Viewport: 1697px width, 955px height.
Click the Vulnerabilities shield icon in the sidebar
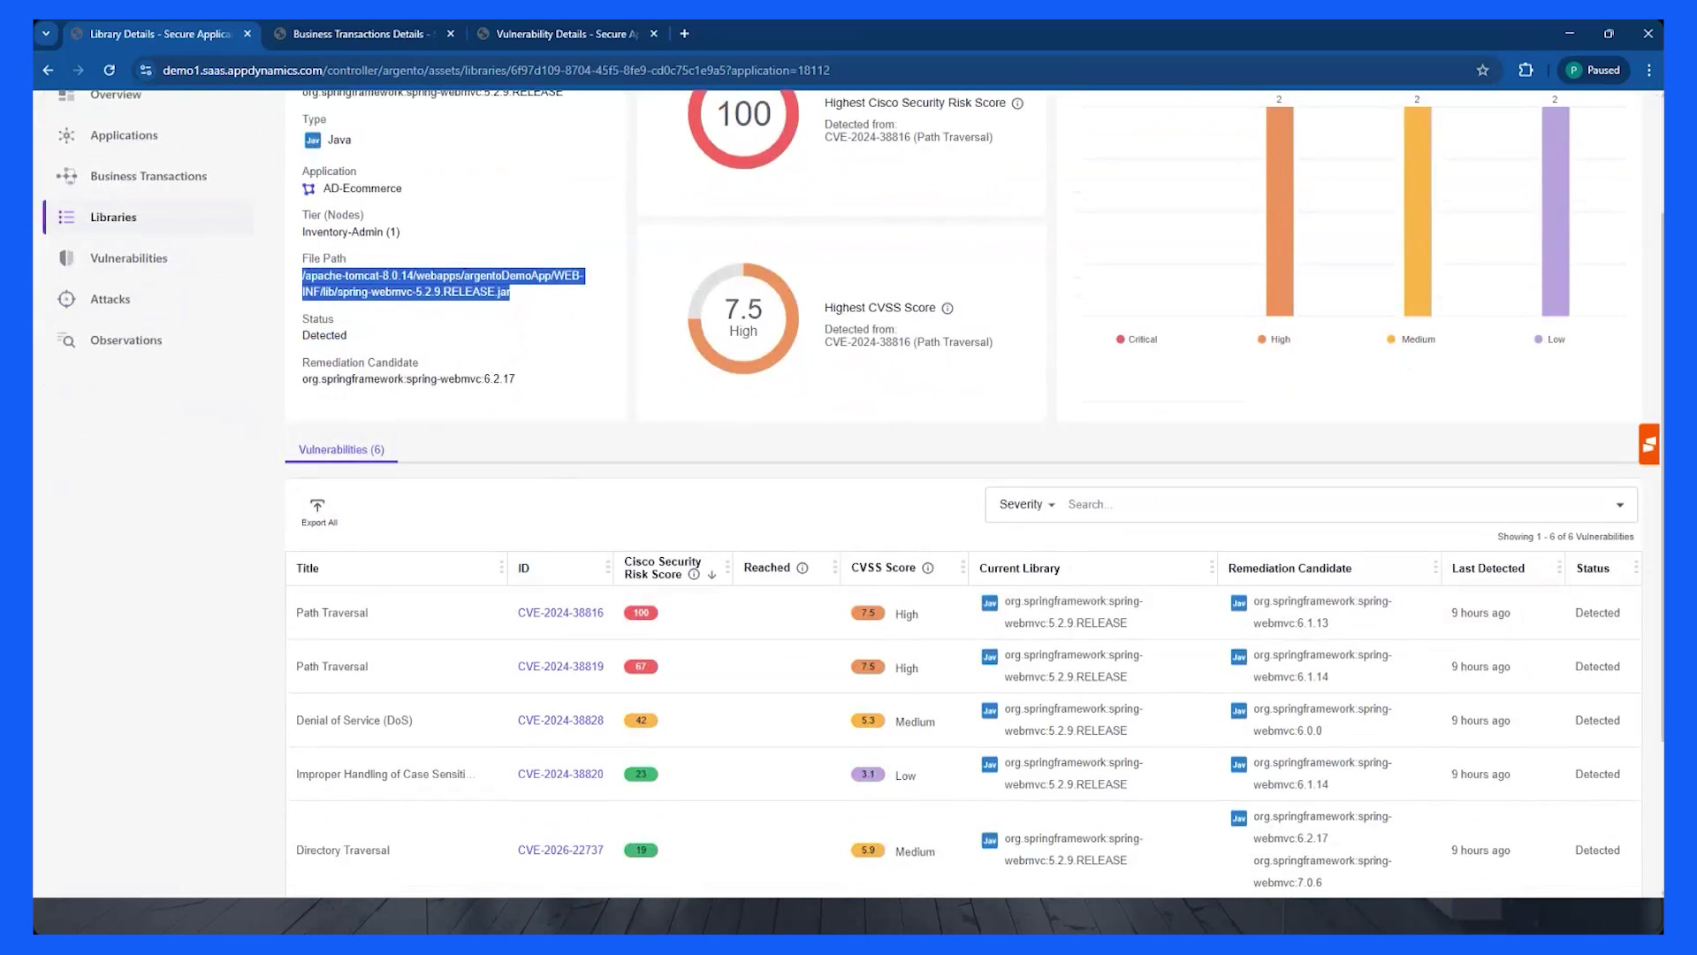coord(66,258)
